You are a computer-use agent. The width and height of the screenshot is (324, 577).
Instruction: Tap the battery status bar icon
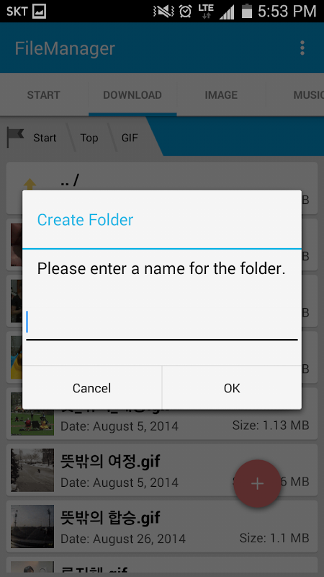(x=247, y=11)
